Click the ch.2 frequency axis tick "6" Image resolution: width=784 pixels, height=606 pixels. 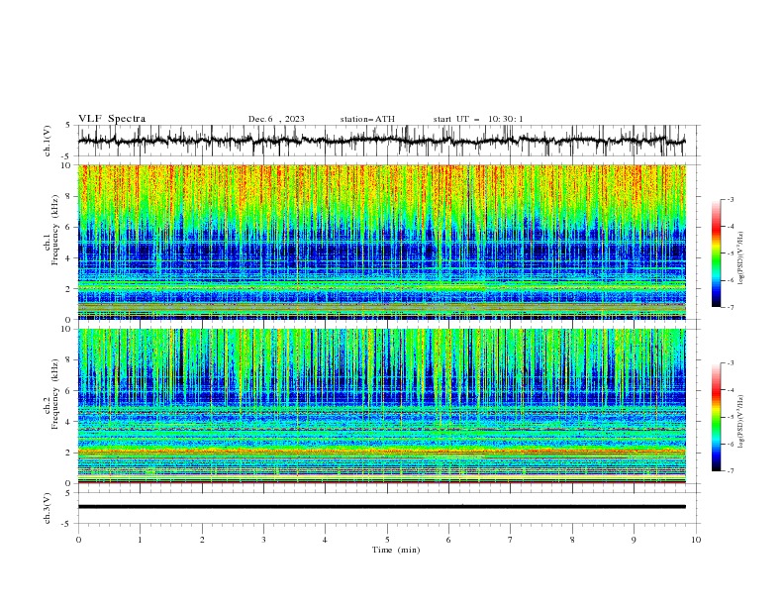(x=69, y=391)
